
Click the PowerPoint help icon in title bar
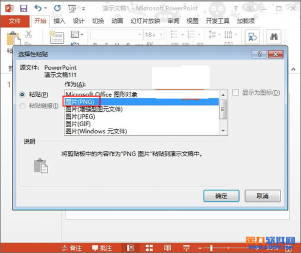(x=235, y=8)
